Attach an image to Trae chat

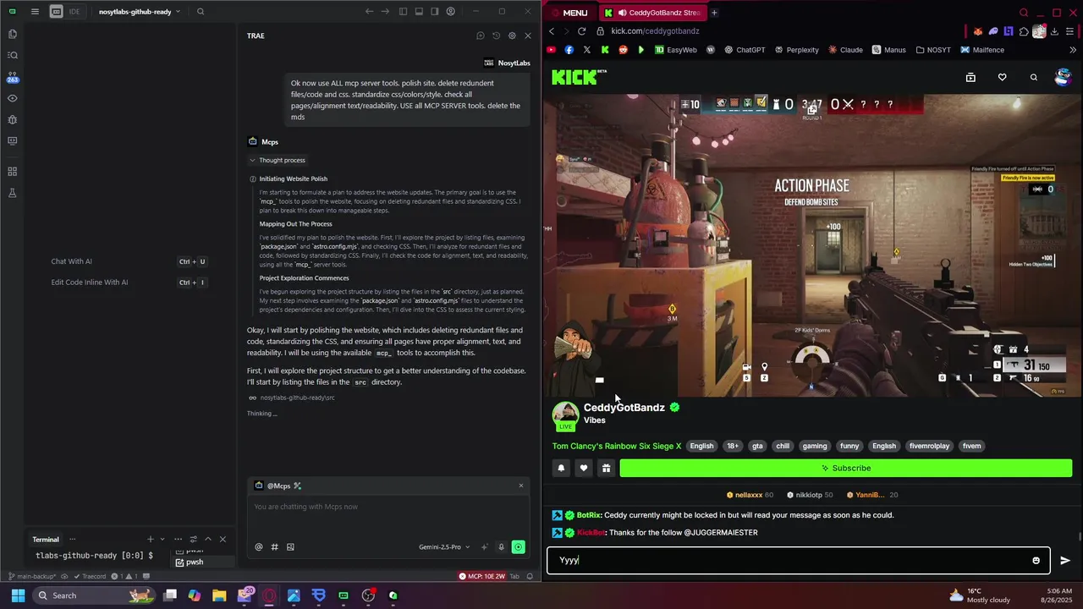click(290, 547)
